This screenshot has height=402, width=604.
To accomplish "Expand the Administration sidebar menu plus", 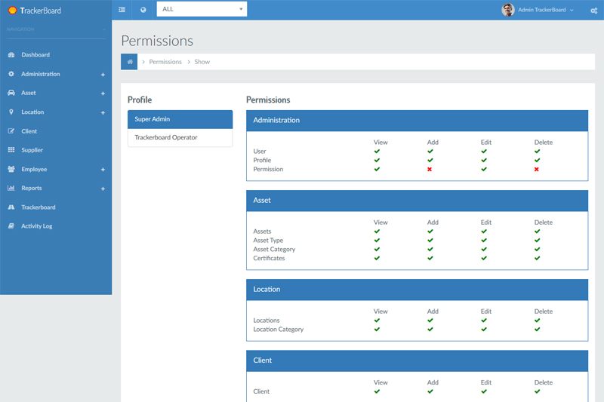I will pos(103,75).
